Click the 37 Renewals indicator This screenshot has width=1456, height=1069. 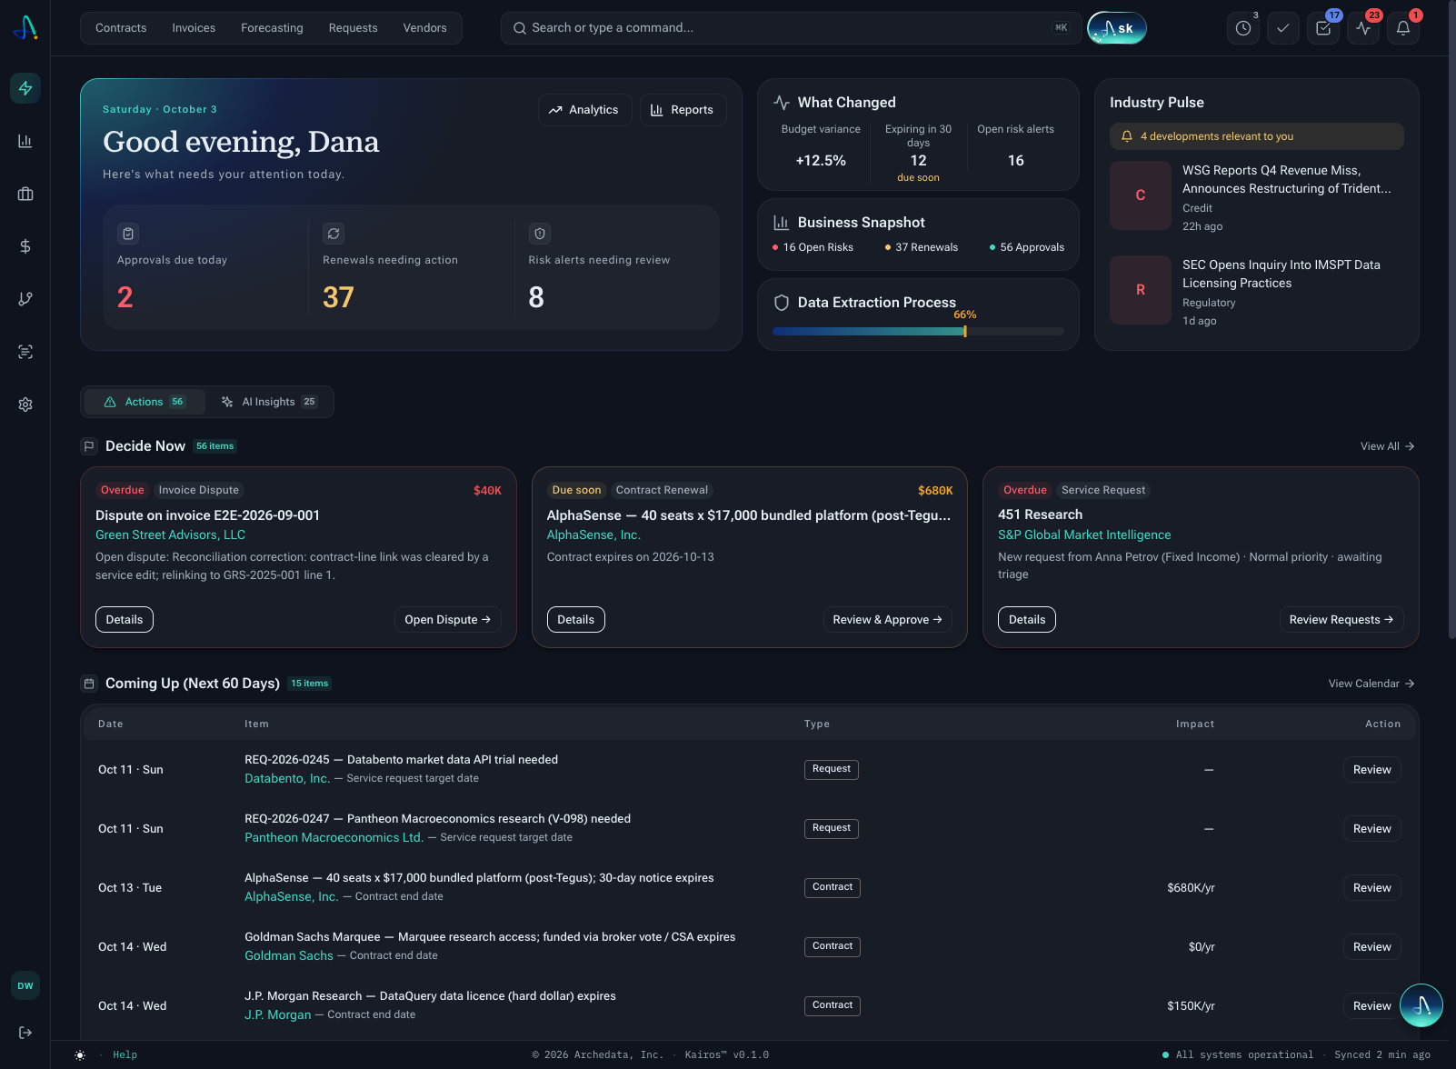point(922,247)
